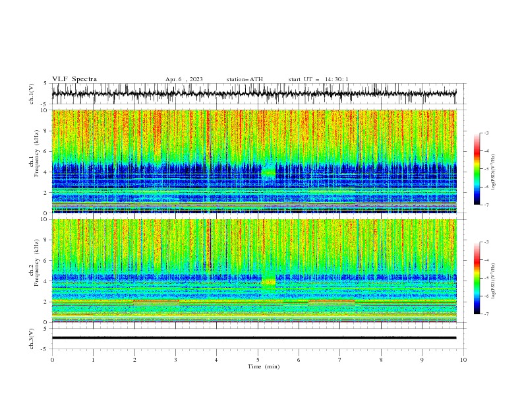Click the ch.1 spectrogram colorbar
This screenshot has width=522, height=404.
(x=477, y=169)
